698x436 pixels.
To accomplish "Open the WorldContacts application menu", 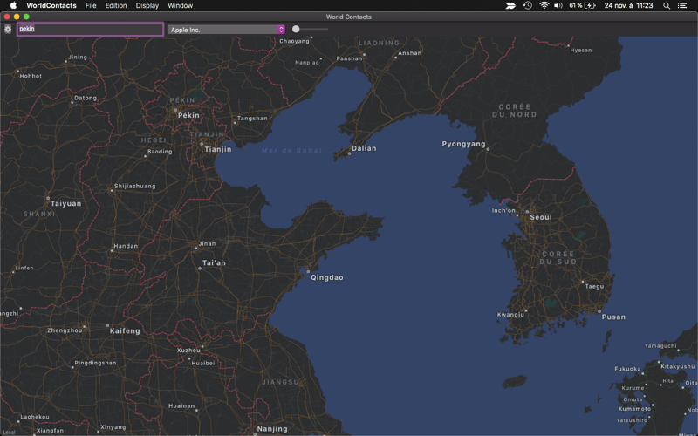I will point(51,5).
